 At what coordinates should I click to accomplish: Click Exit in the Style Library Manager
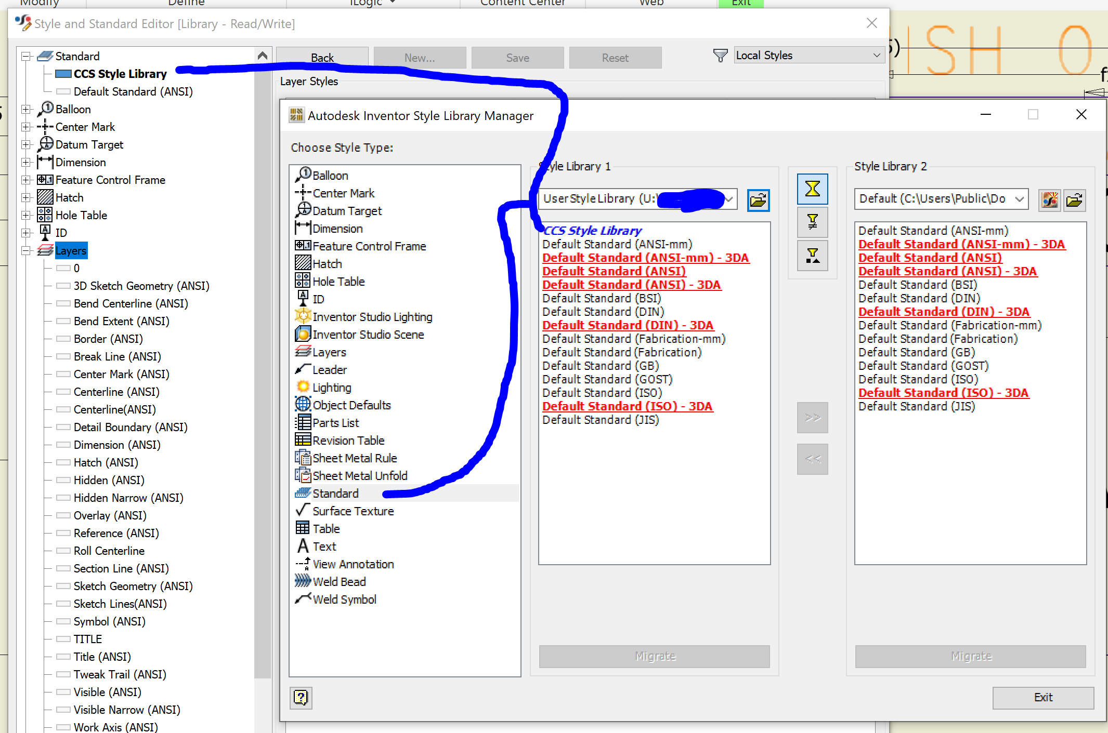point(1042,697)
